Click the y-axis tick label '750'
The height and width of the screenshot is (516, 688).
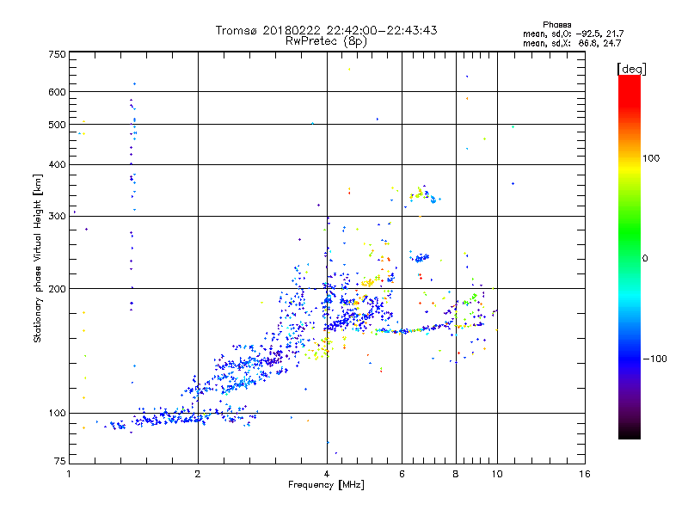(57, 54)
